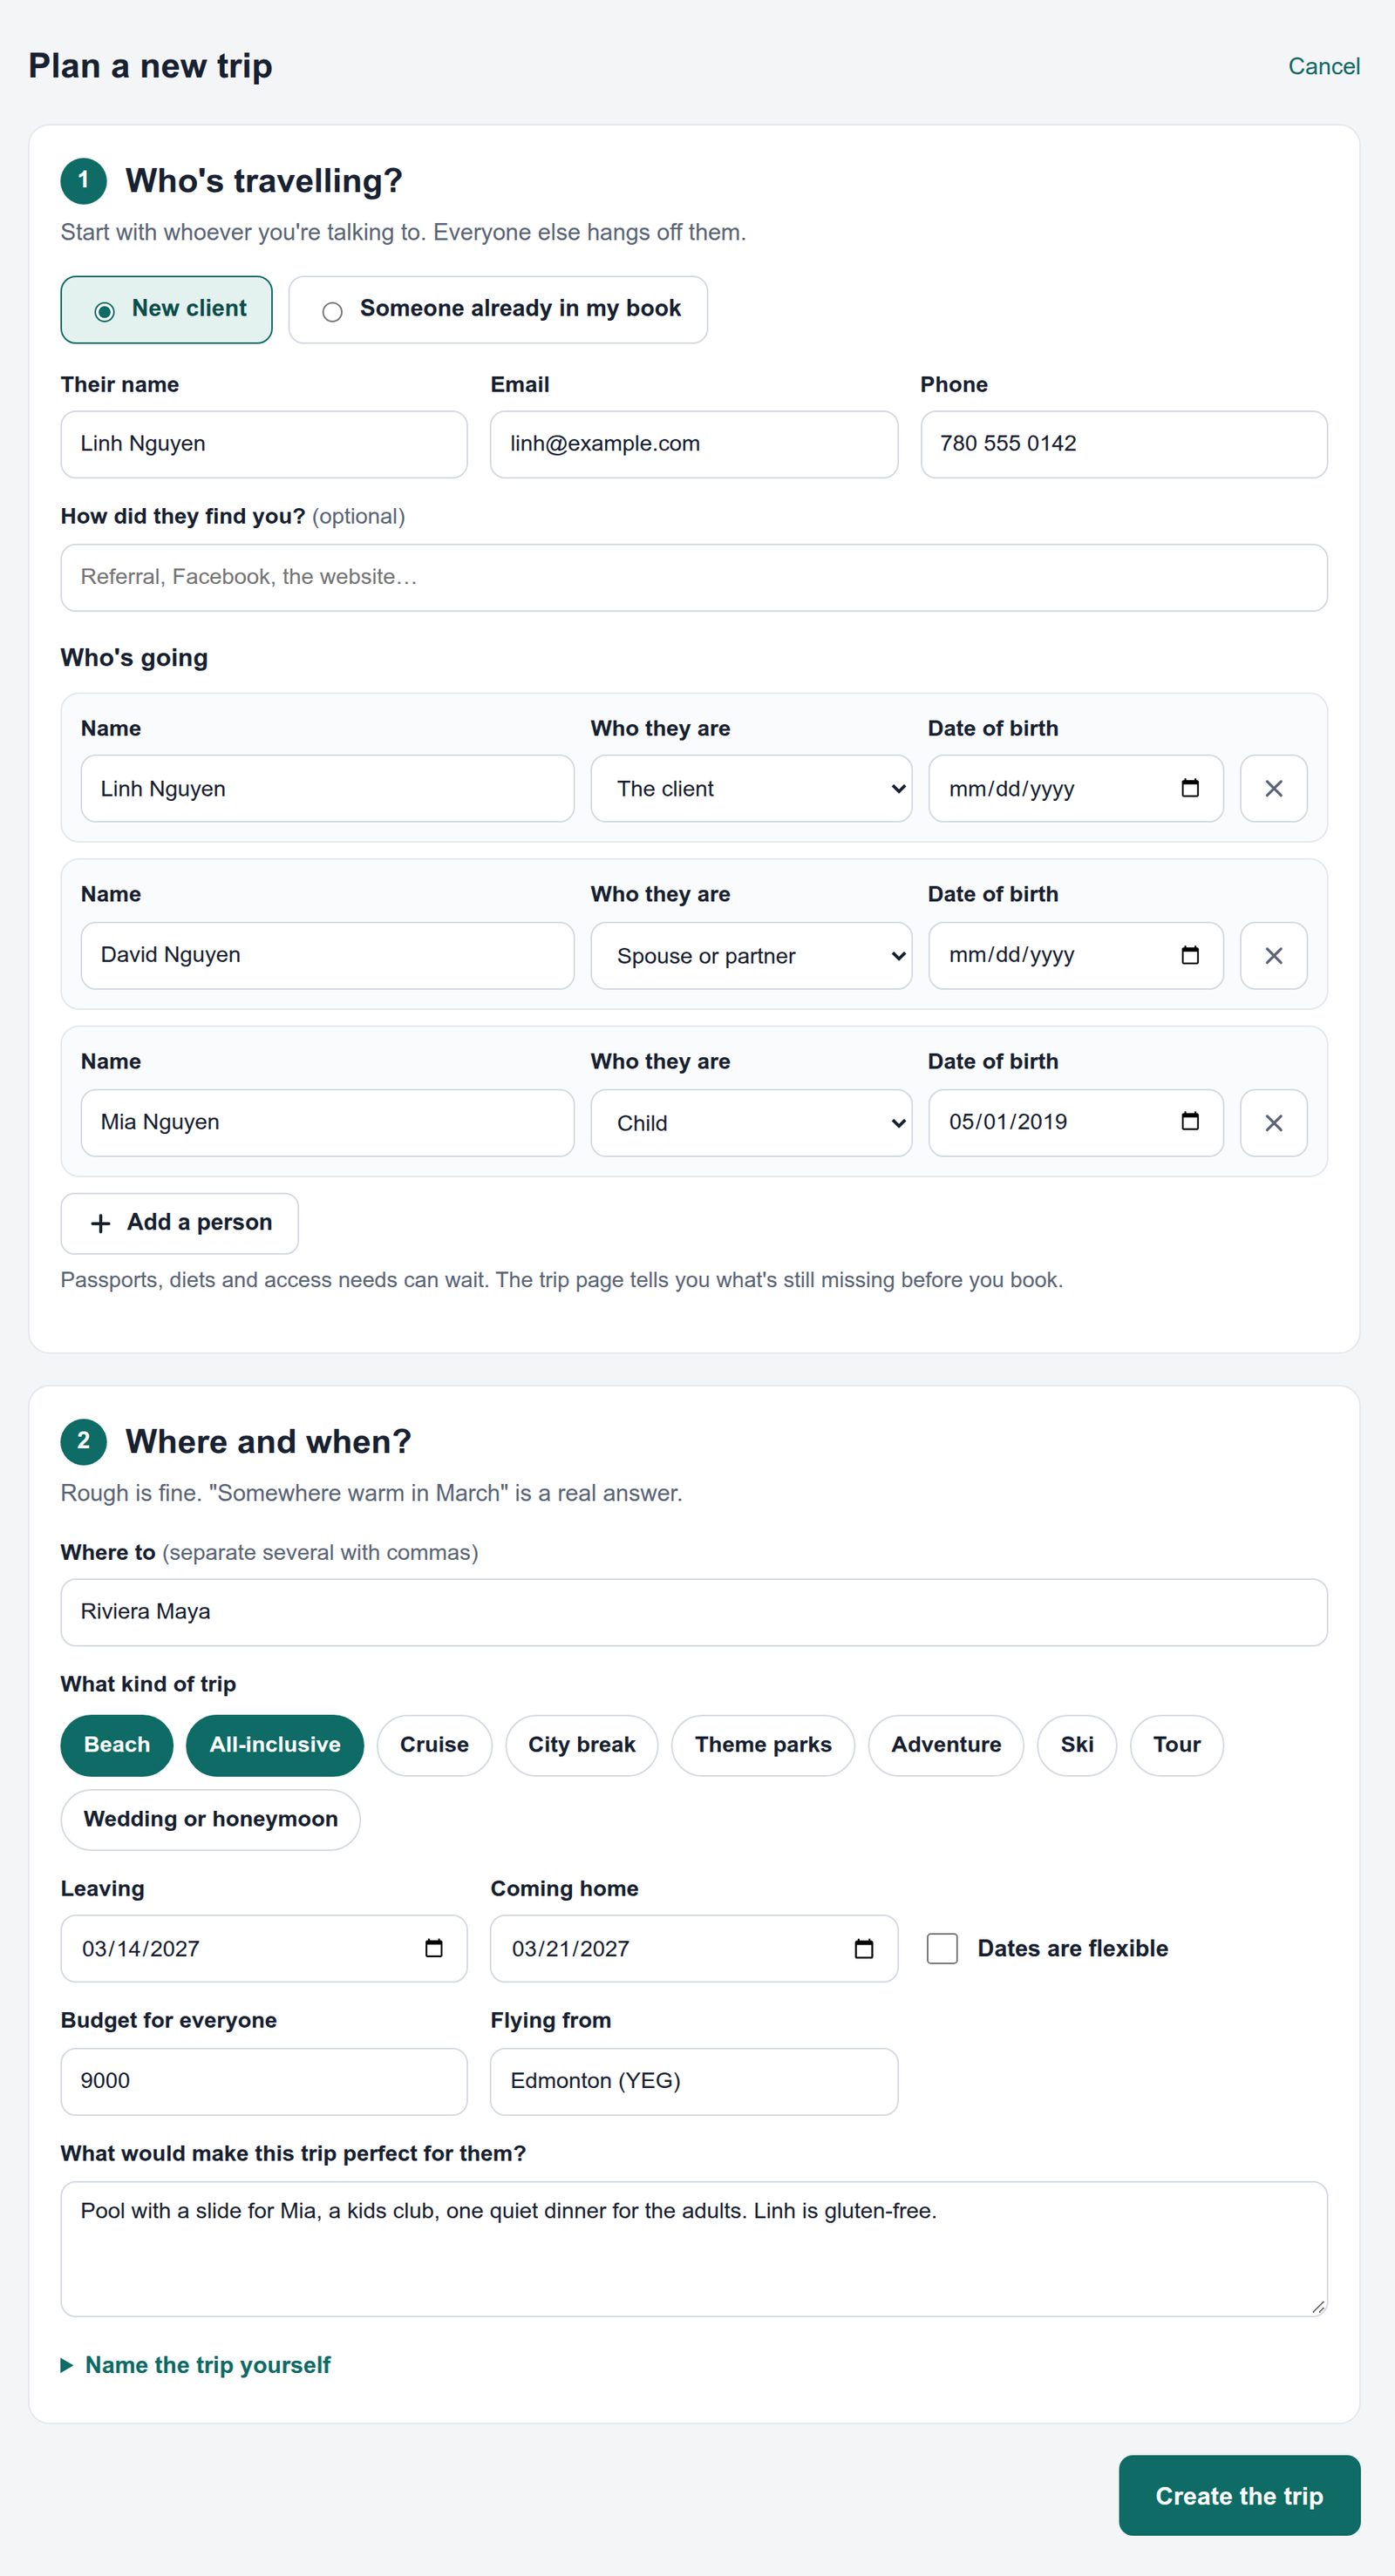Deselect the Beach trip type chip

pos(117,1745)
